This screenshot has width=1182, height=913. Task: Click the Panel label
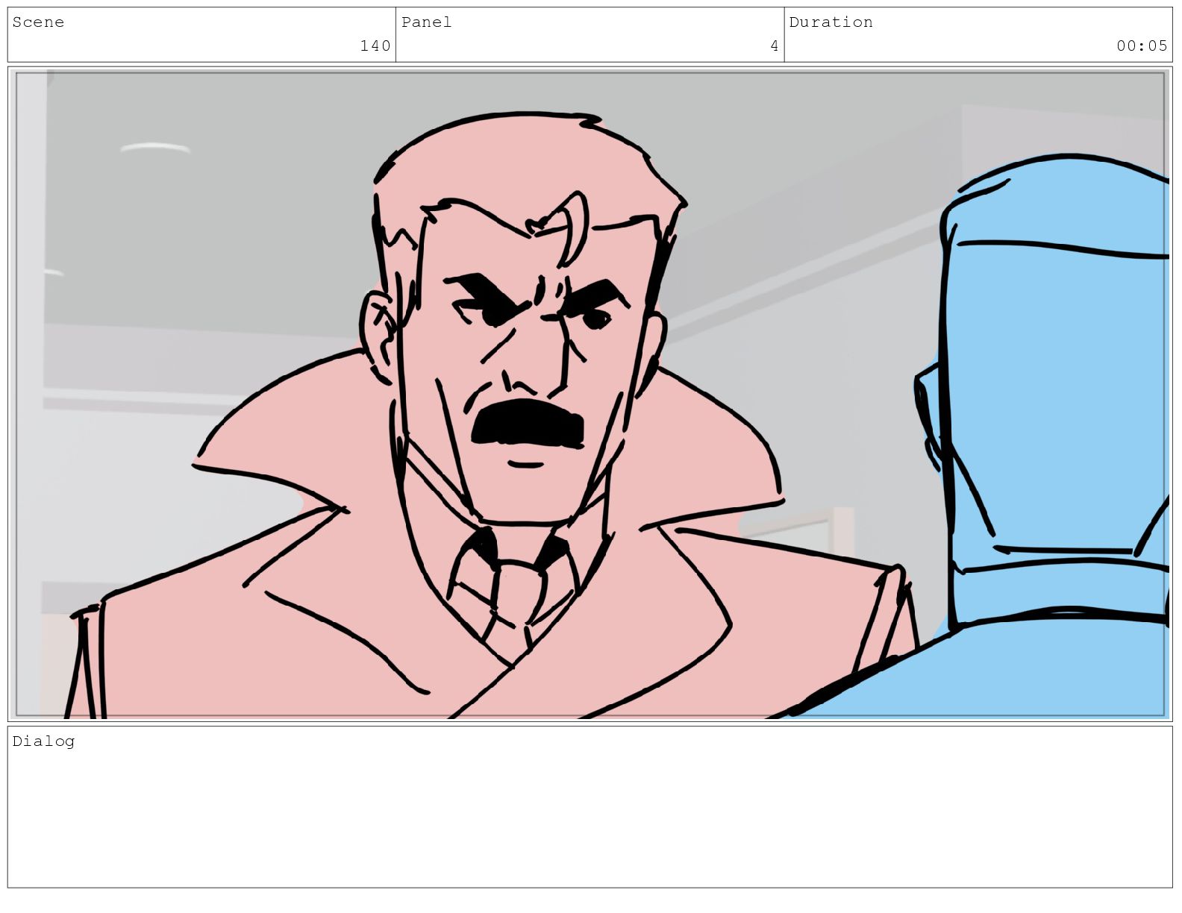coord(426,22)
